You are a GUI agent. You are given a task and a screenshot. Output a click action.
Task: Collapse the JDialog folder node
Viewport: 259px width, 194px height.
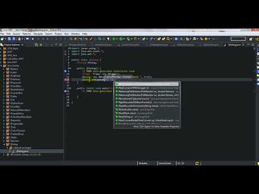4,144
